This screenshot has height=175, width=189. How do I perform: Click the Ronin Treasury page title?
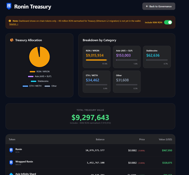pyautogui.click(x=33, y=7)
